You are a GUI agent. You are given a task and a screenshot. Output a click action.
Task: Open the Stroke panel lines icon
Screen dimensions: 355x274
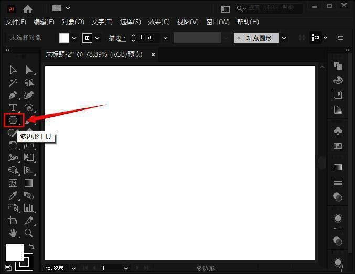point(338,182)
